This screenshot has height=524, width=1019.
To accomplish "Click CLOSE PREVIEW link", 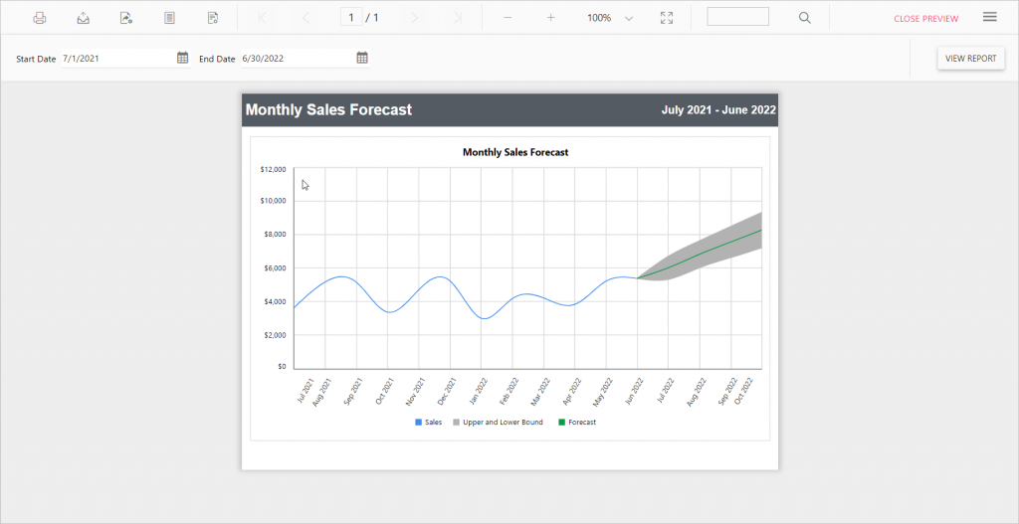I will [926, 19].
